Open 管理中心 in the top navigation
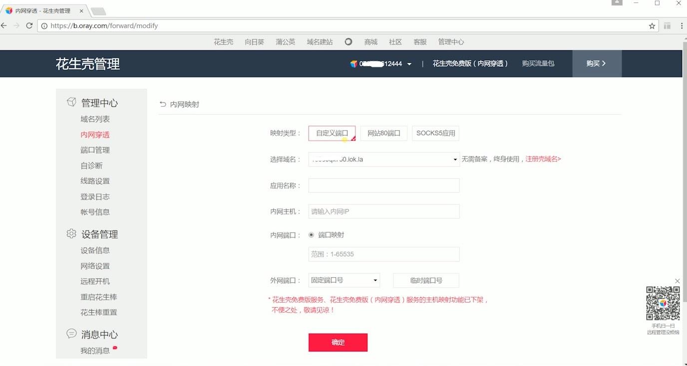This screenshot has width=687, height=366. point(451,42)
